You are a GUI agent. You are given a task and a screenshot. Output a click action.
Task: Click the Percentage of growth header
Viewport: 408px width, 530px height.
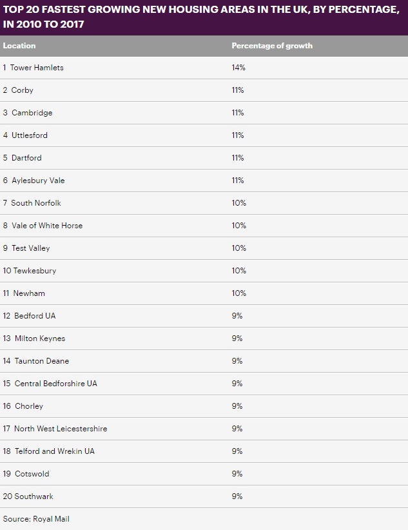(272, 46)
